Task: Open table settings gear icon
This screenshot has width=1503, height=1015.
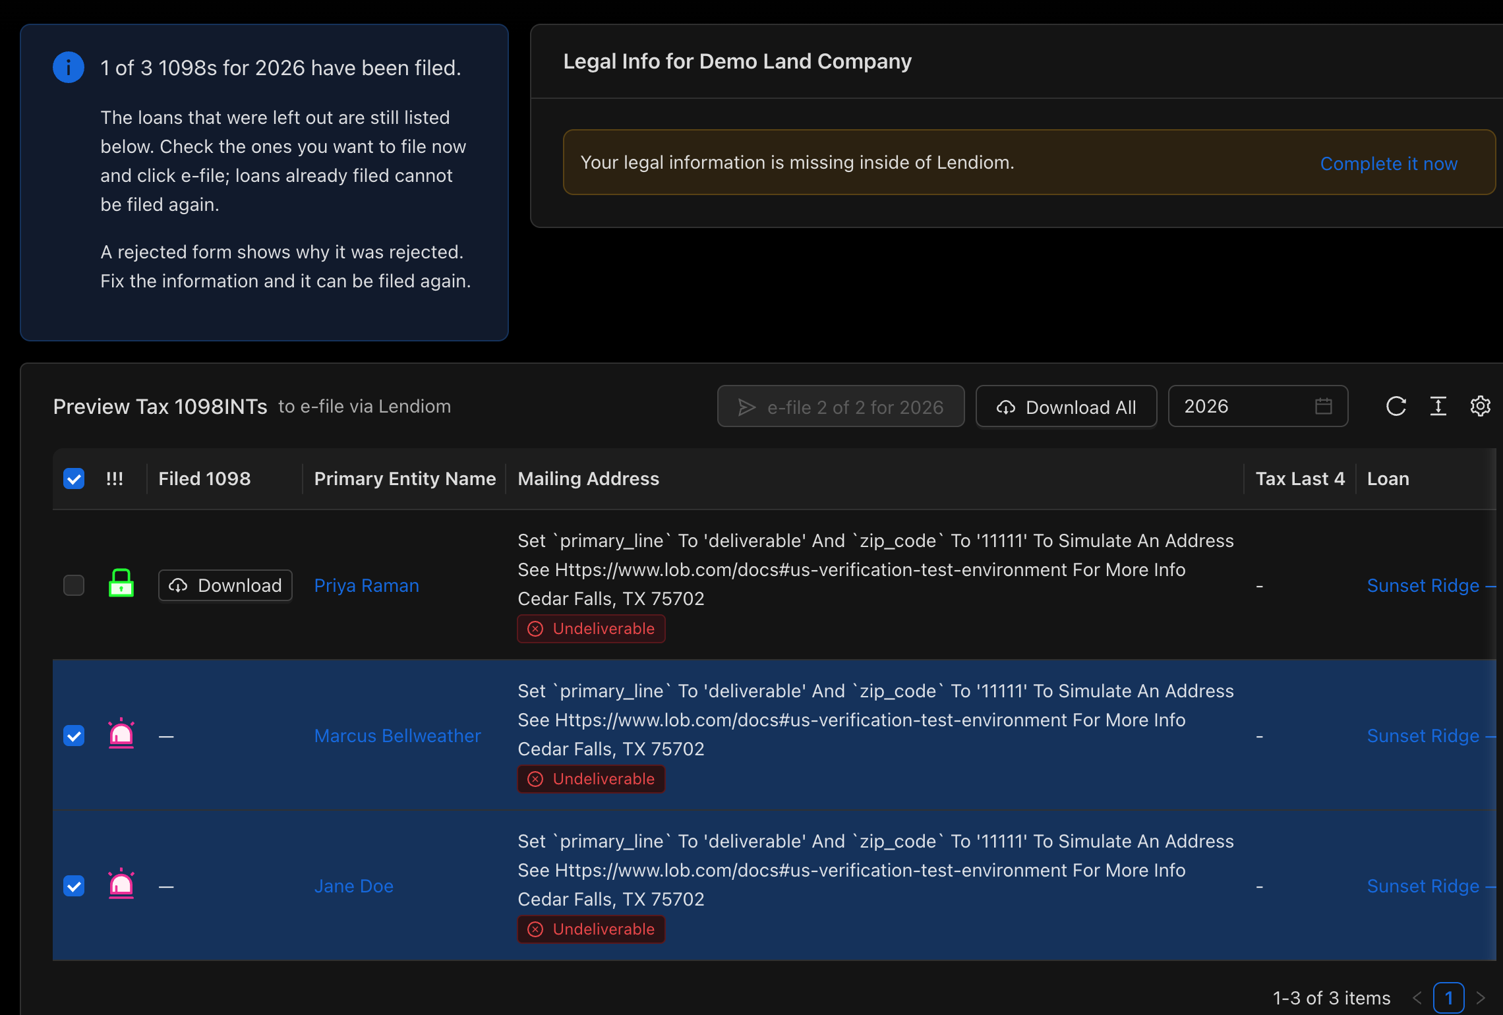Action: 1481,406
